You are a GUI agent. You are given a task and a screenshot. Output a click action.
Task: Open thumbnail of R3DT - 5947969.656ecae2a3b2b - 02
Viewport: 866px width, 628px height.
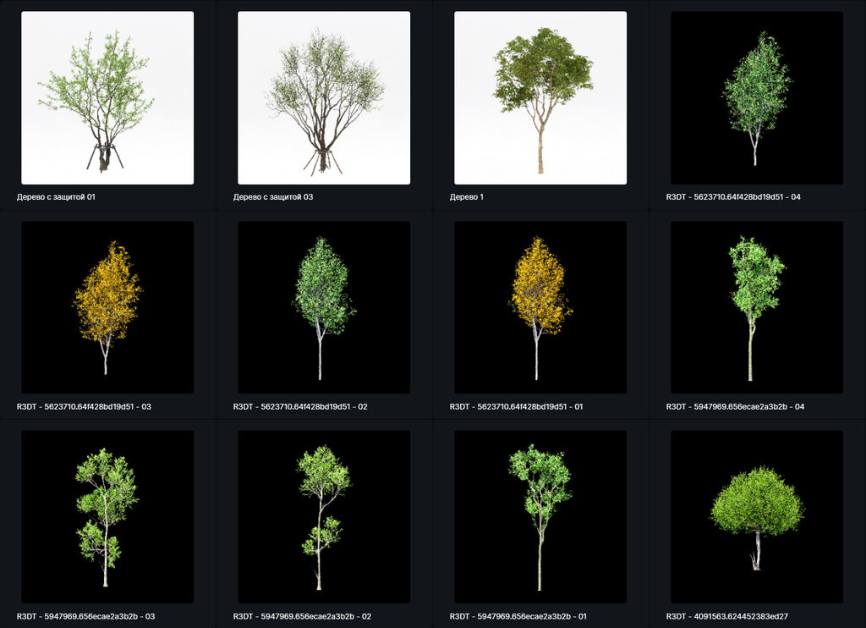[324, 517]
